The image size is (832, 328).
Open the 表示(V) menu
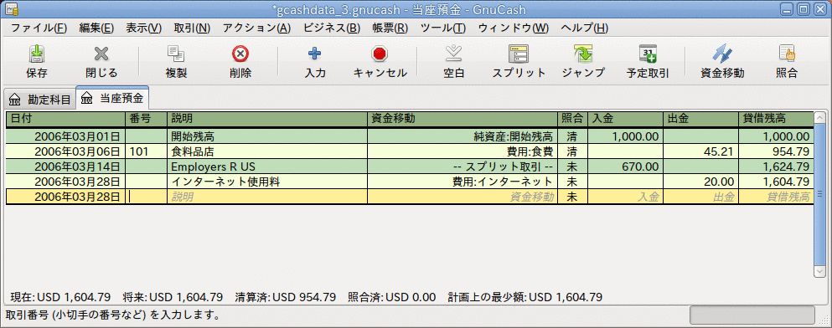tap(144, 28)
